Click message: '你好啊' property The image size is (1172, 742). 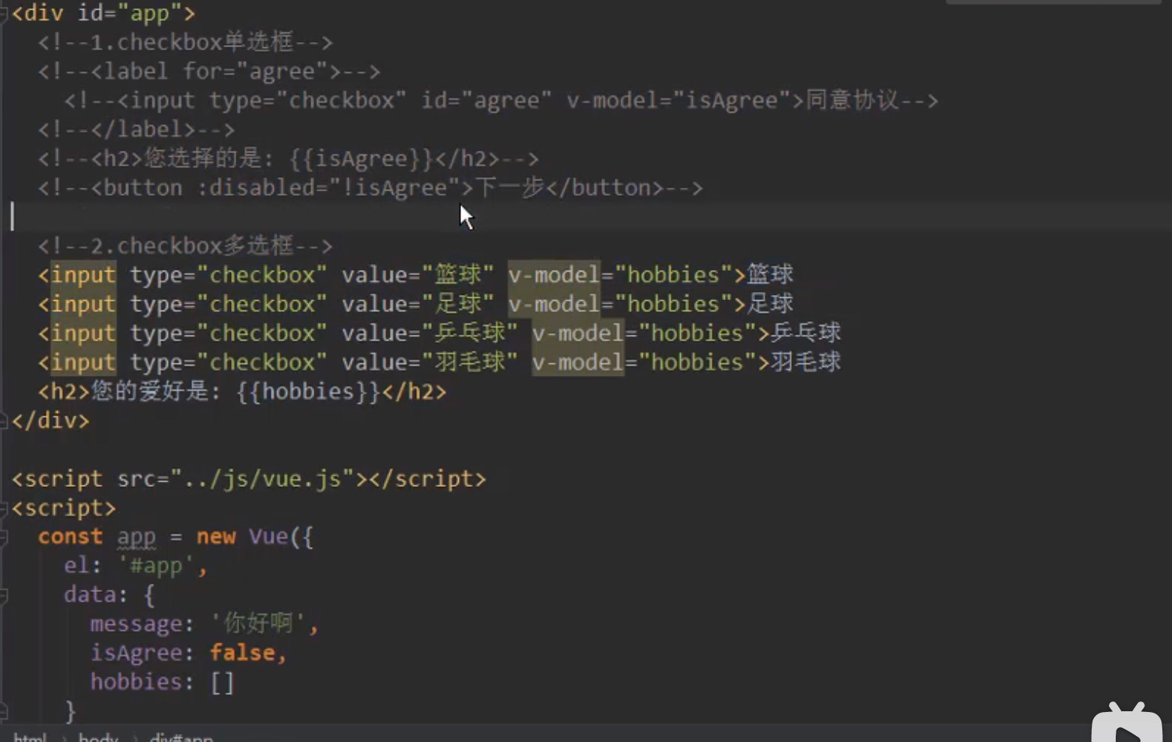[x=205, y=624]
